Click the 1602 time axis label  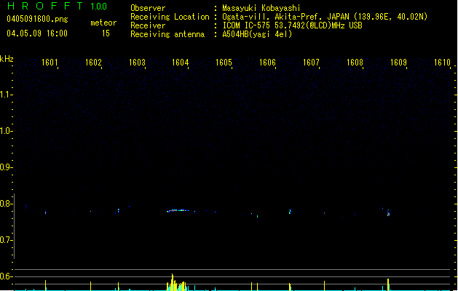93,63
